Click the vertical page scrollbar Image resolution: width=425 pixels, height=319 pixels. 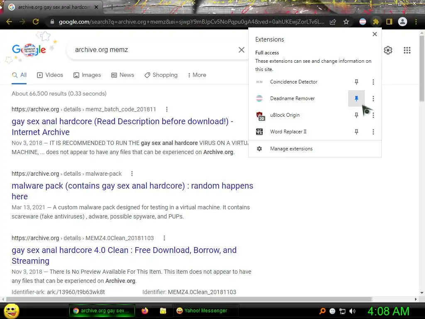[422, 68]
